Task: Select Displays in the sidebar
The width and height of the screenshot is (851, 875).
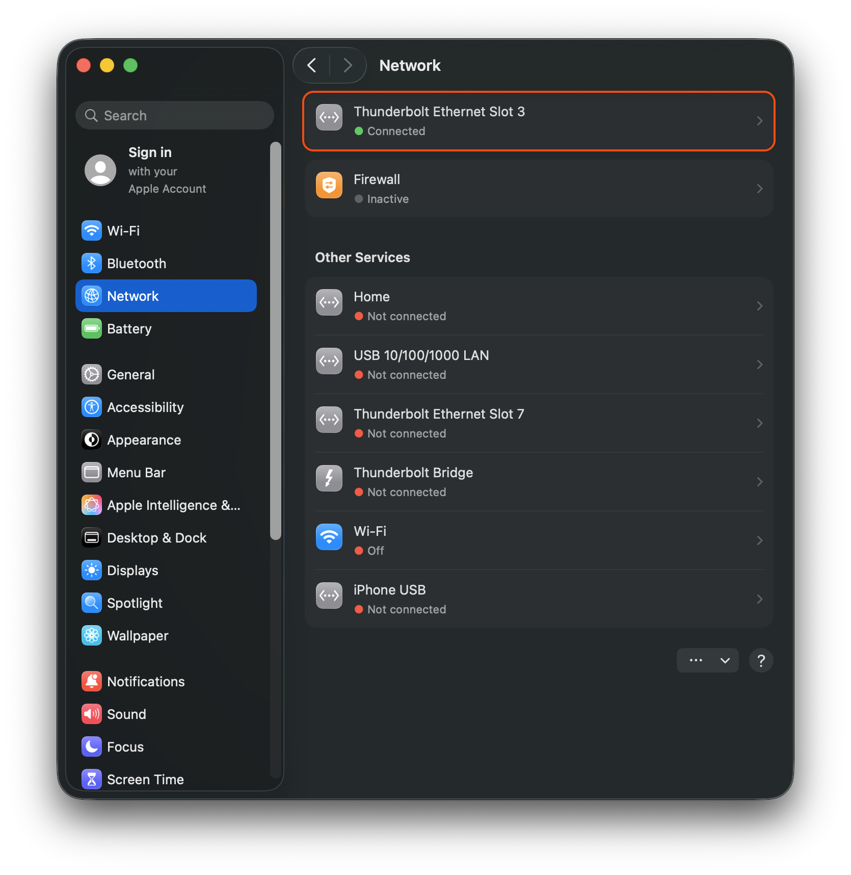Action: [132, 571]
